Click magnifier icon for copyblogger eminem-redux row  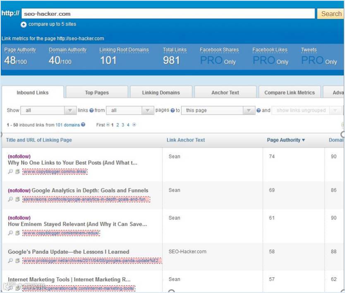point(10,233)
